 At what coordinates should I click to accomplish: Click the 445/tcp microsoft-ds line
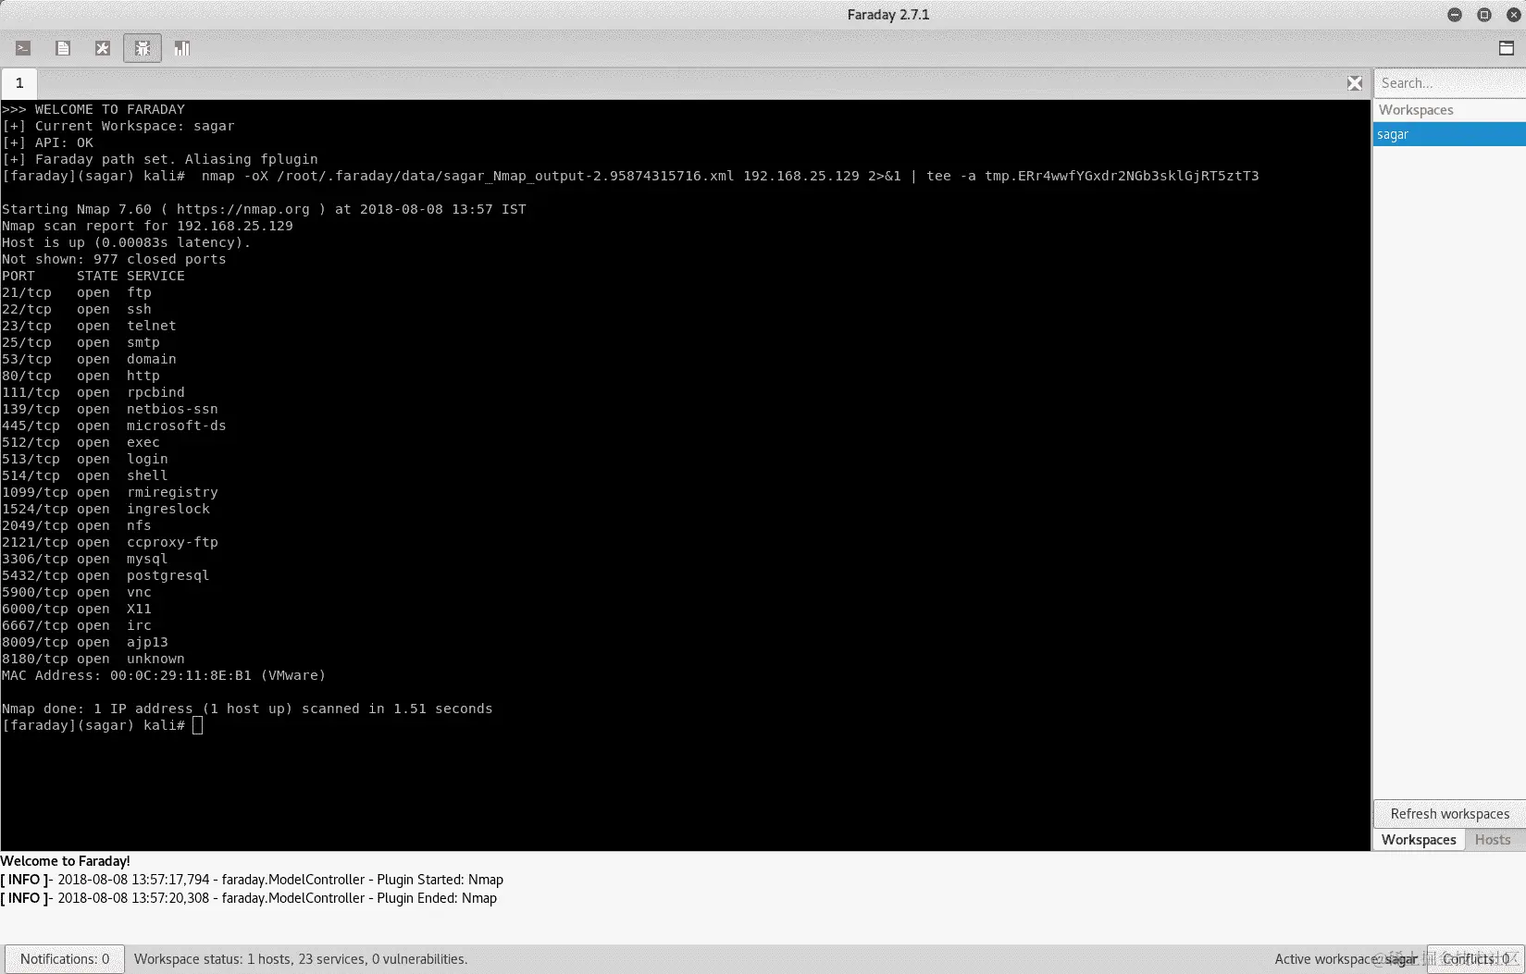(x=114, y=425)
